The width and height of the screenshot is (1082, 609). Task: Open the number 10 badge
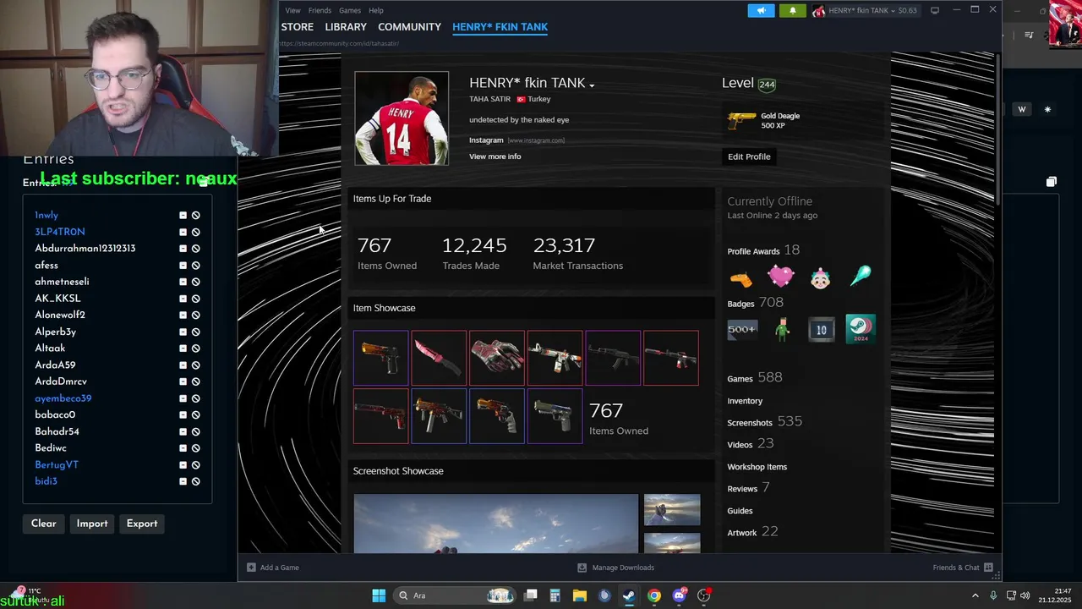[x=821, y=329]
